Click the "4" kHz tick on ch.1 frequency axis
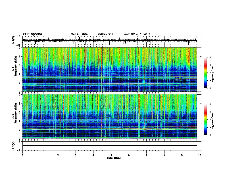This screenshot has height=174, width=225. 20,74
